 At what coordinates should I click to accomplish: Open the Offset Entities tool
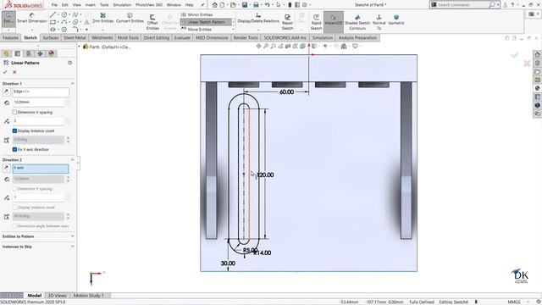152,22
